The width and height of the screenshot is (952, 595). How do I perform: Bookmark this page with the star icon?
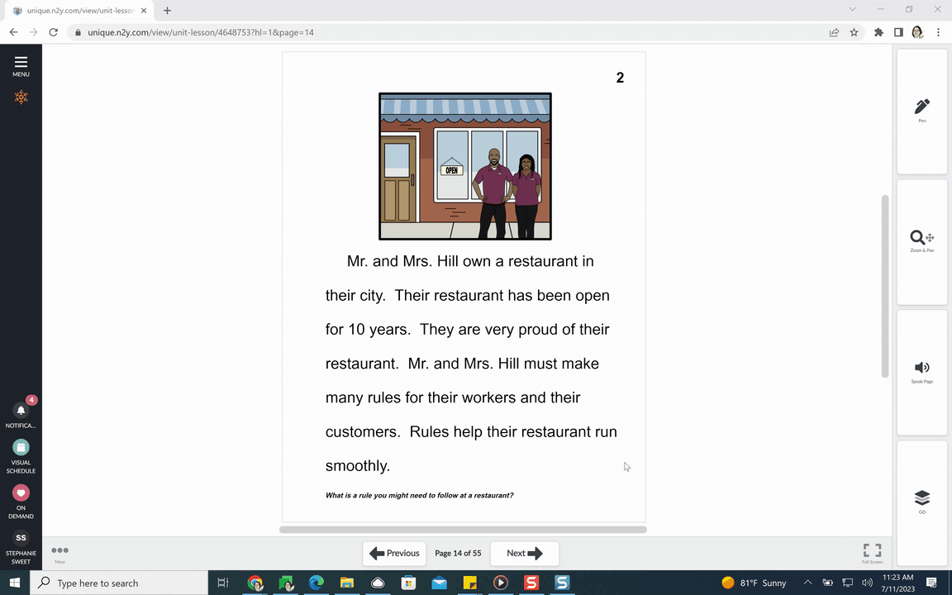[854, 32]
